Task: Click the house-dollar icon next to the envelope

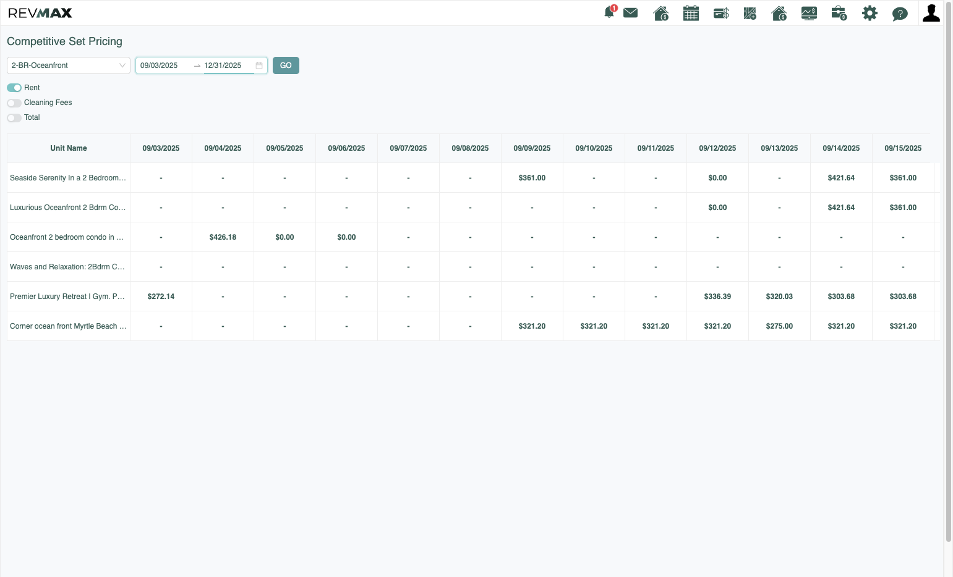Action: coord(661,13)
